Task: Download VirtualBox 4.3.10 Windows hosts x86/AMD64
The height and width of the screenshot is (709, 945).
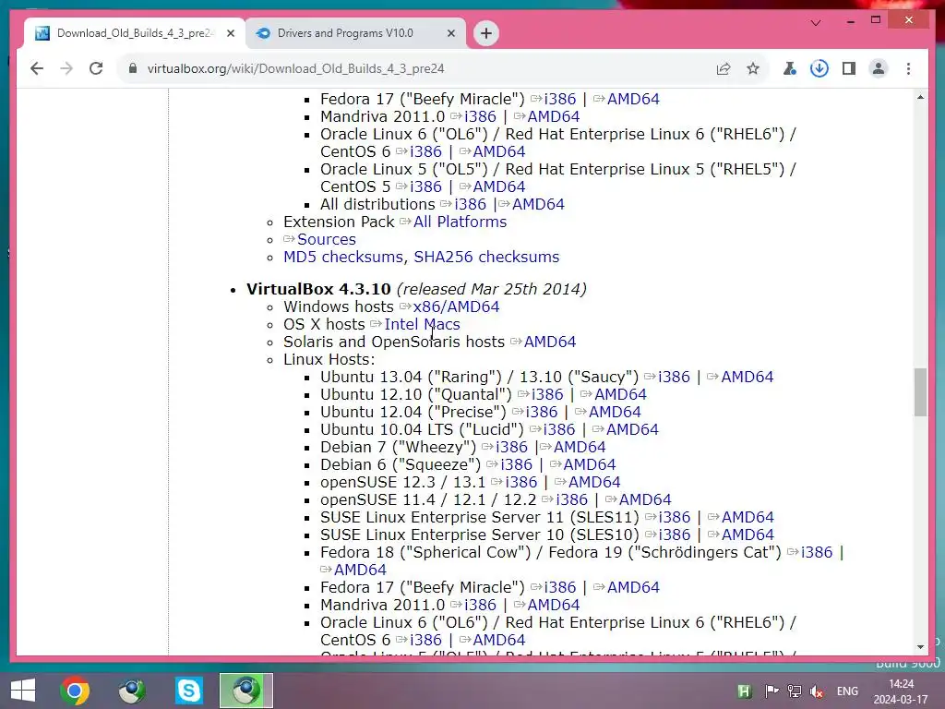Action: pyautogui.click(x=456, y=306)
